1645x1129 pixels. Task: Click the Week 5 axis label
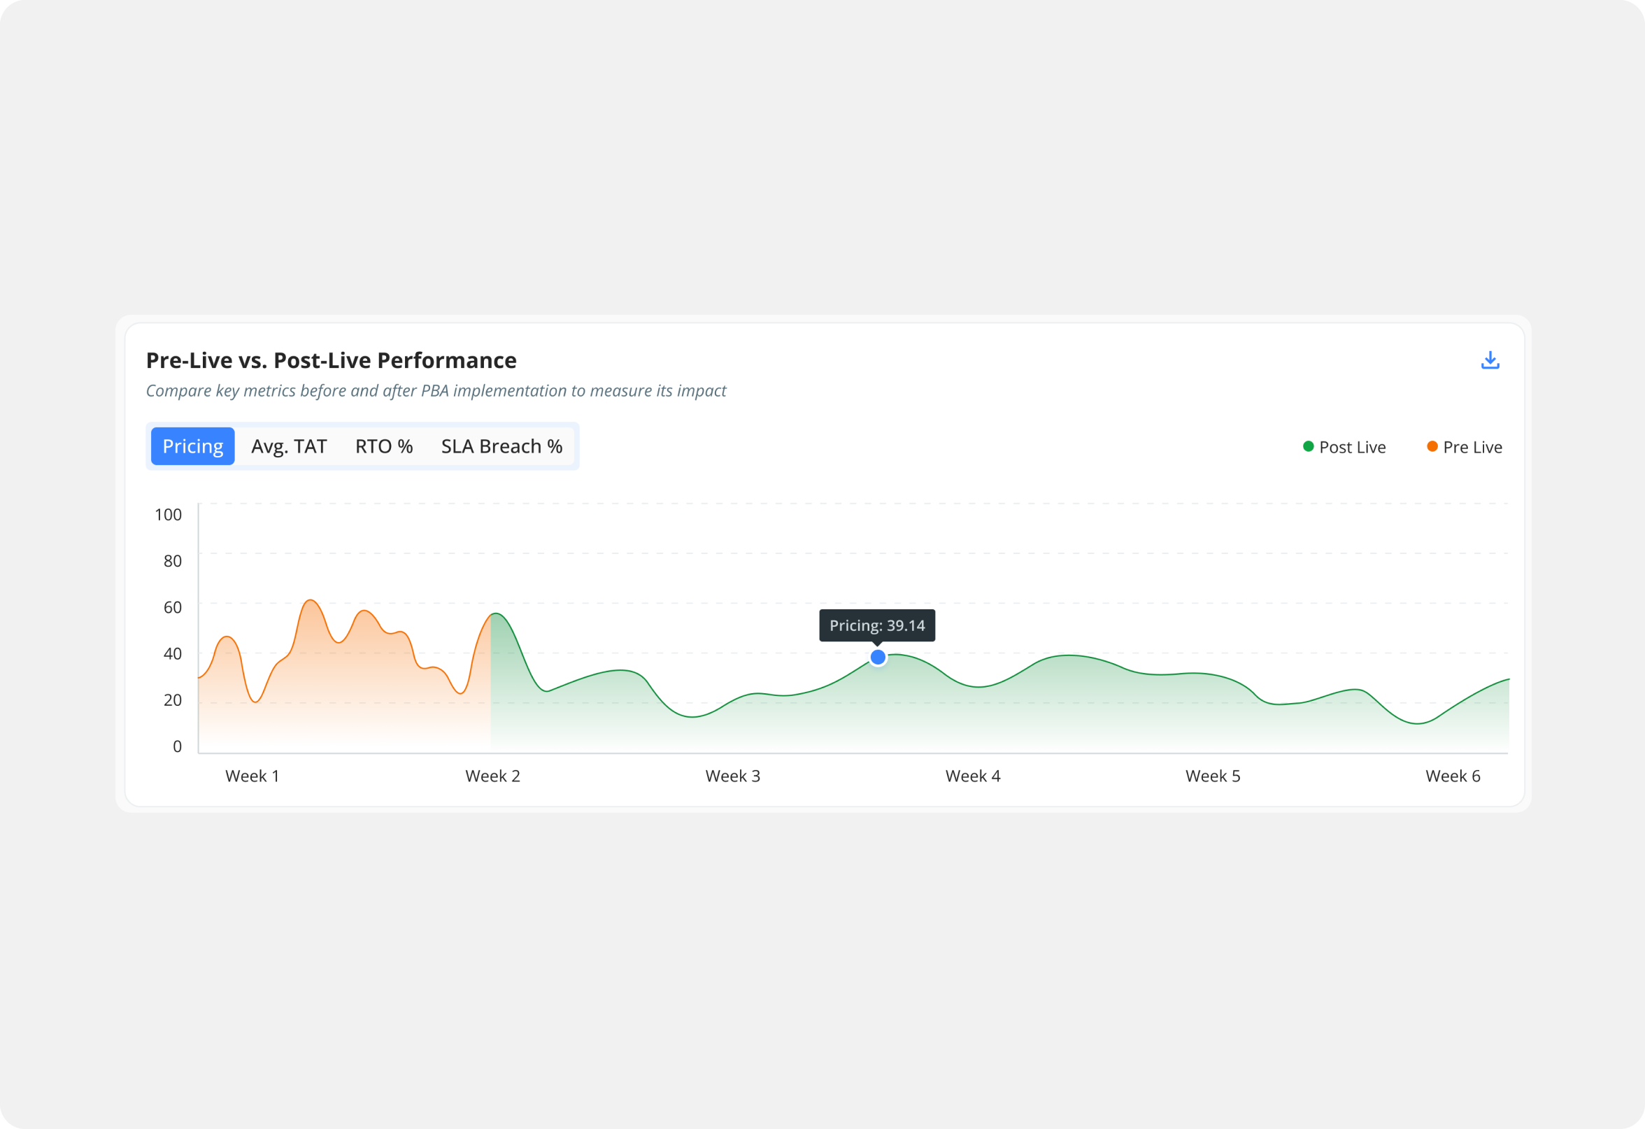pos(1213,776)
